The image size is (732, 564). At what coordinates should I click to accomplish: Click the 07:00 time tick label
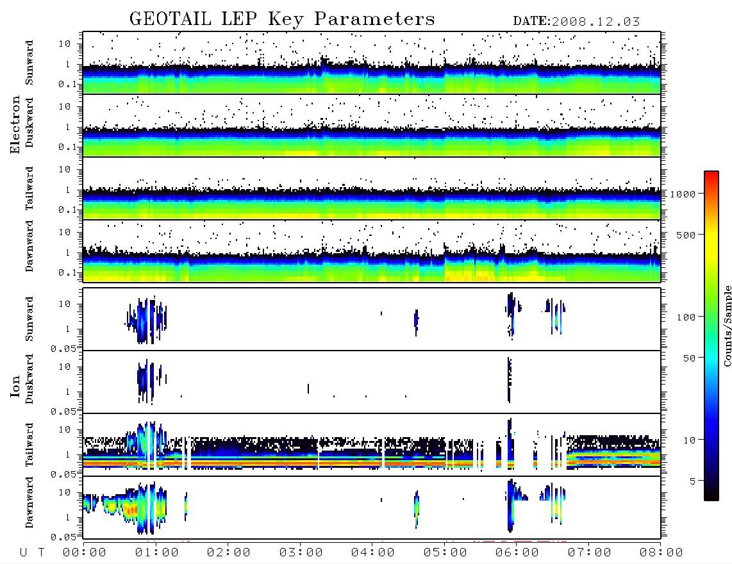[590, 553]
